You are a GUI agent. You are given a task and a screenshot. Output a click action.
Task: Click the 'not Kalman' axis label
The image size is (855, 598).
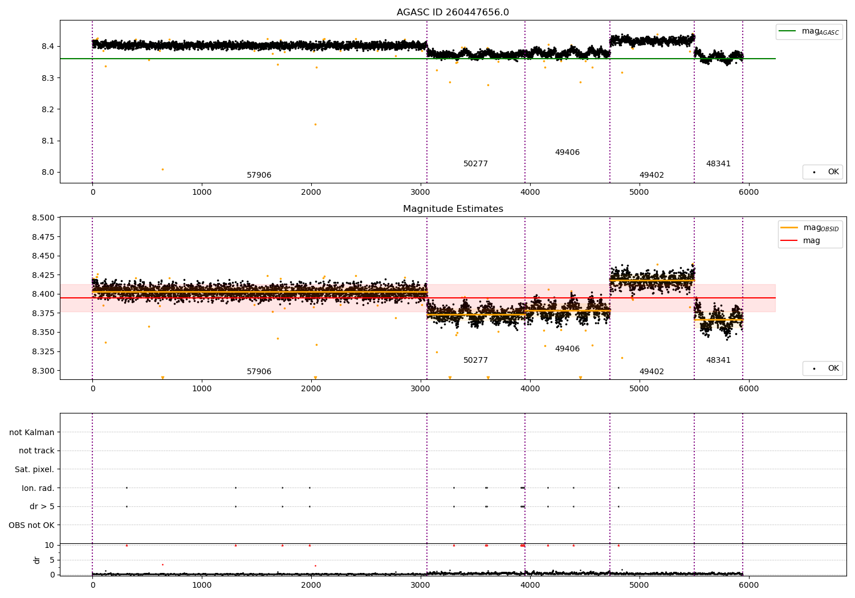click(32, 432)
